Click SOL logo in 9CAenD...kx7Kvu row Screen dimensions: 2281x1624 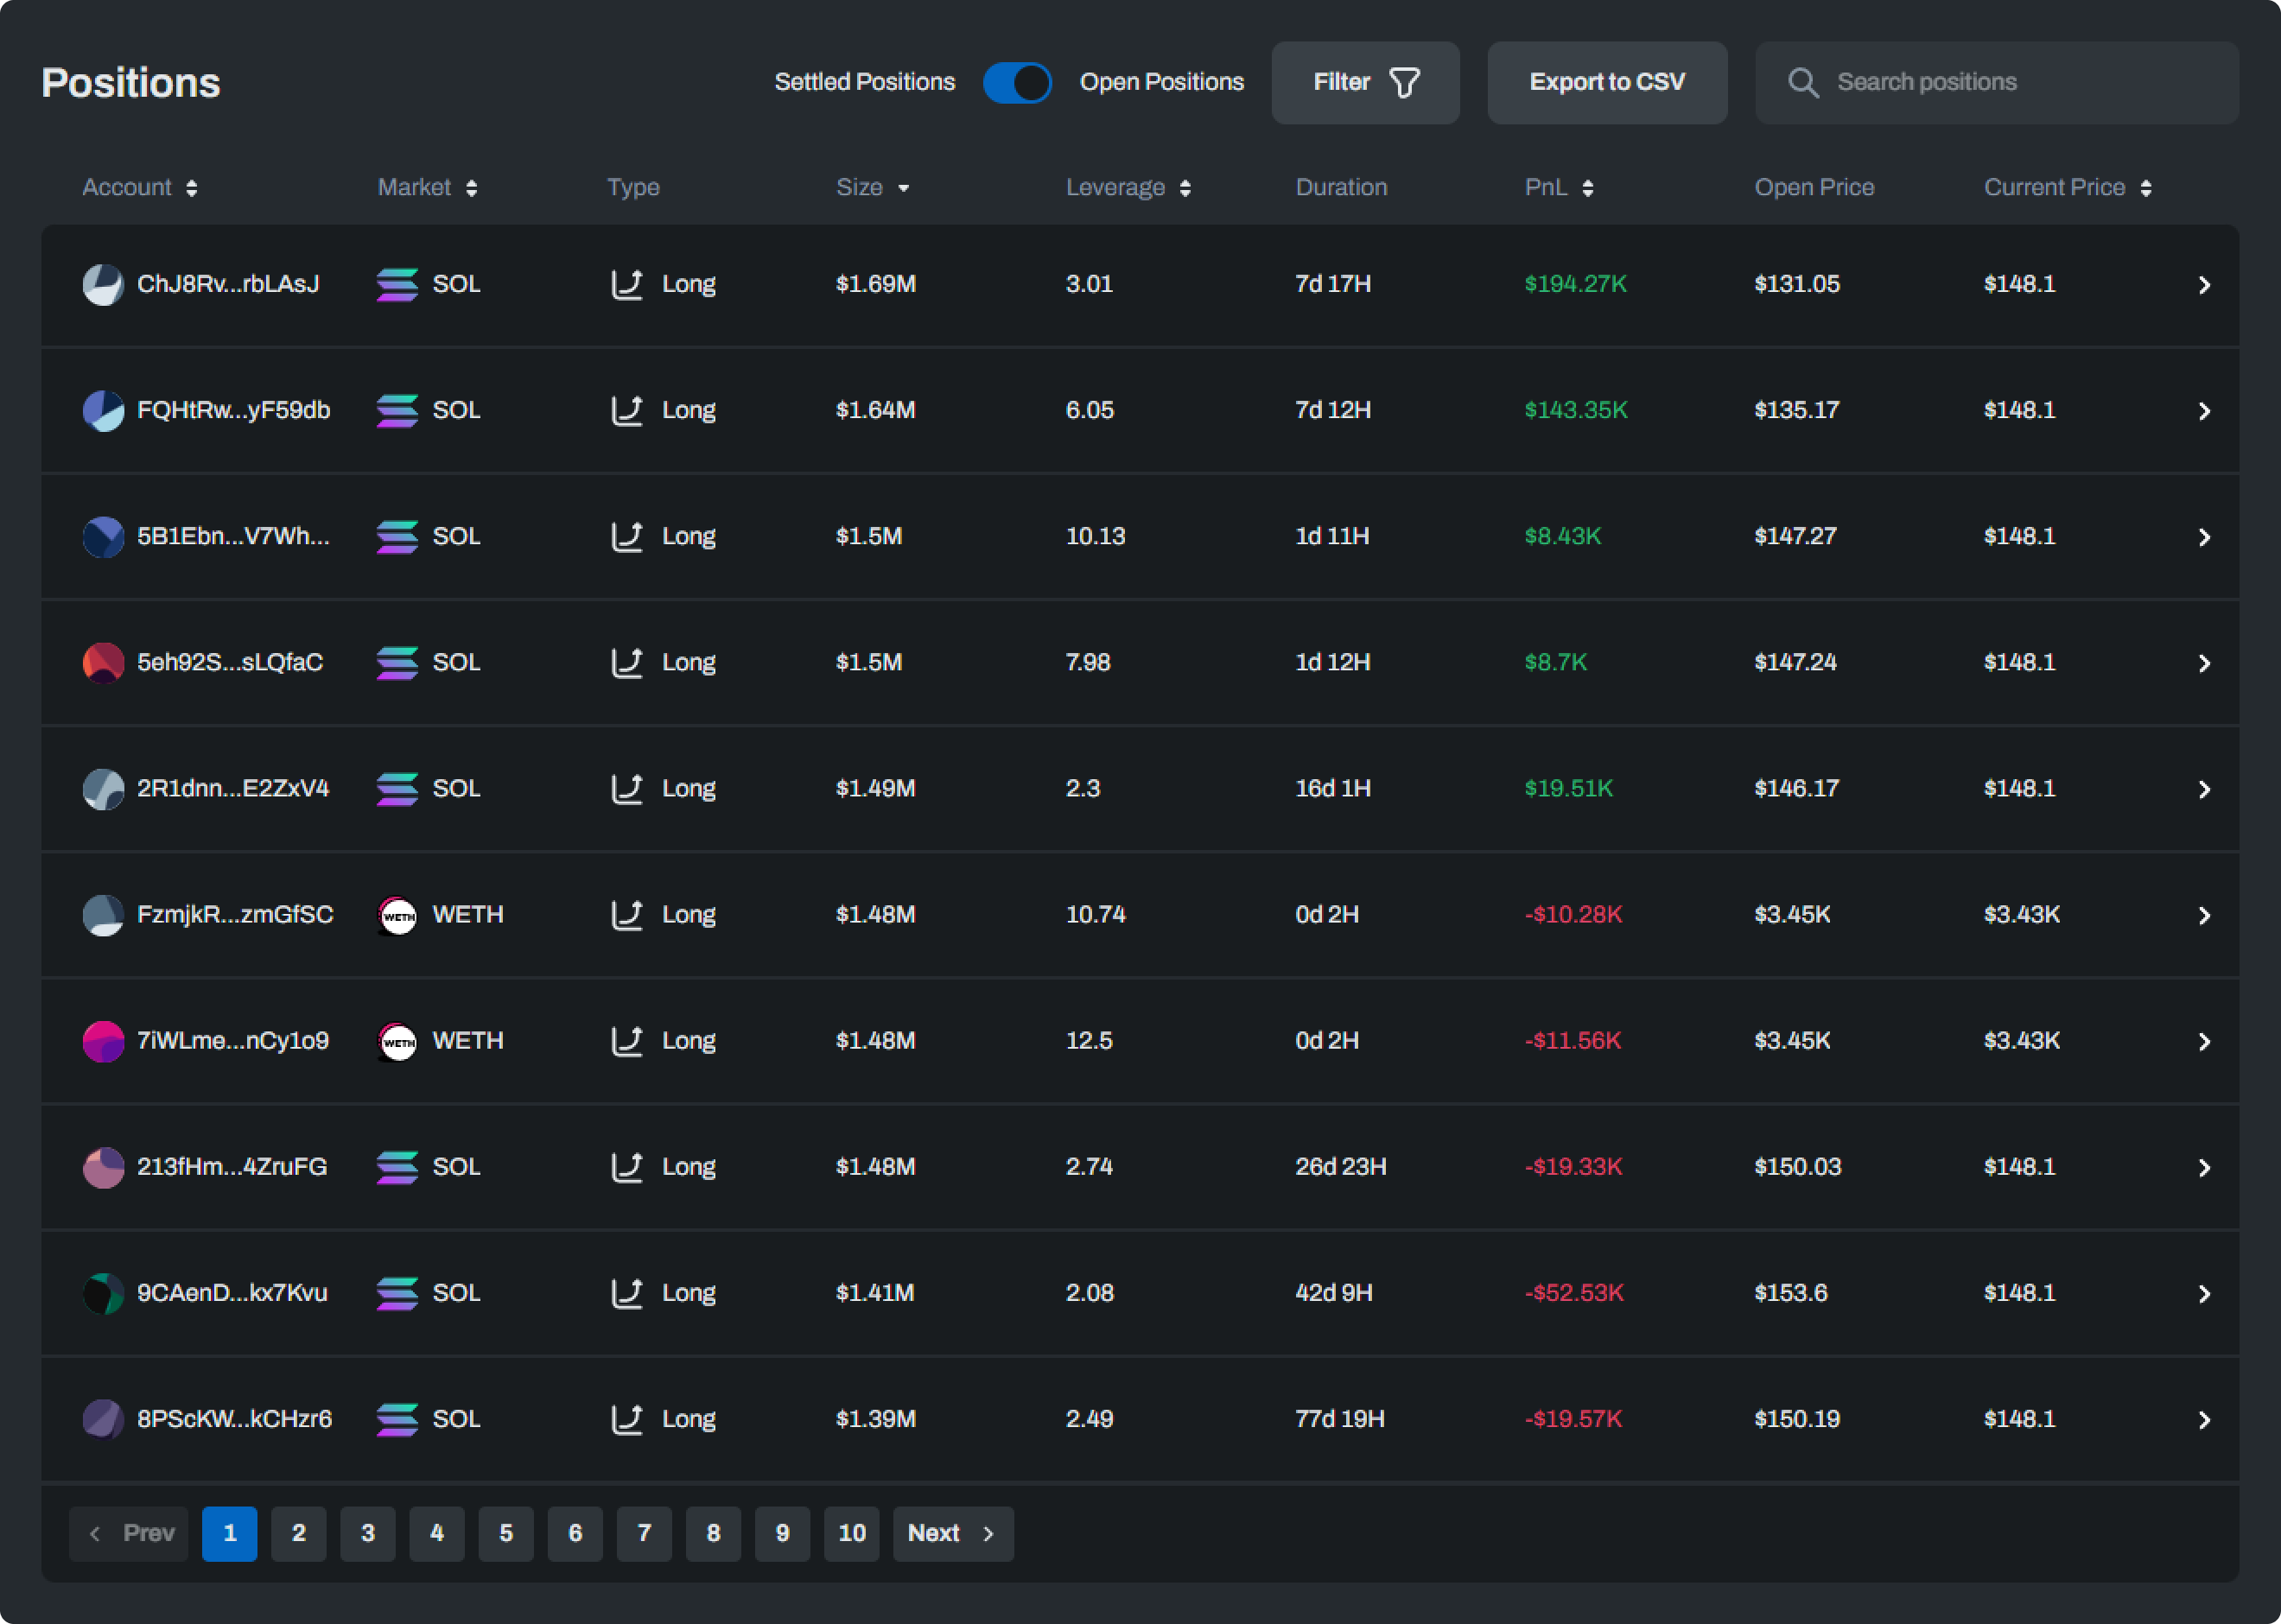(397, 1292)
